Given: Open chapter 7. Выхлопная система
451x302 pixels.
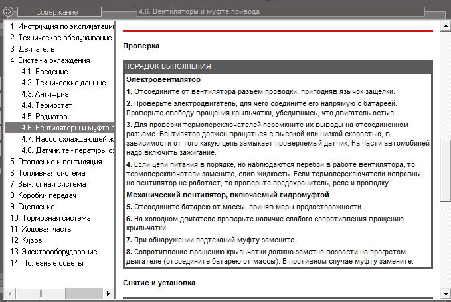Looking at the screenshot, I should pyautogui.click(x=48, y=184).
